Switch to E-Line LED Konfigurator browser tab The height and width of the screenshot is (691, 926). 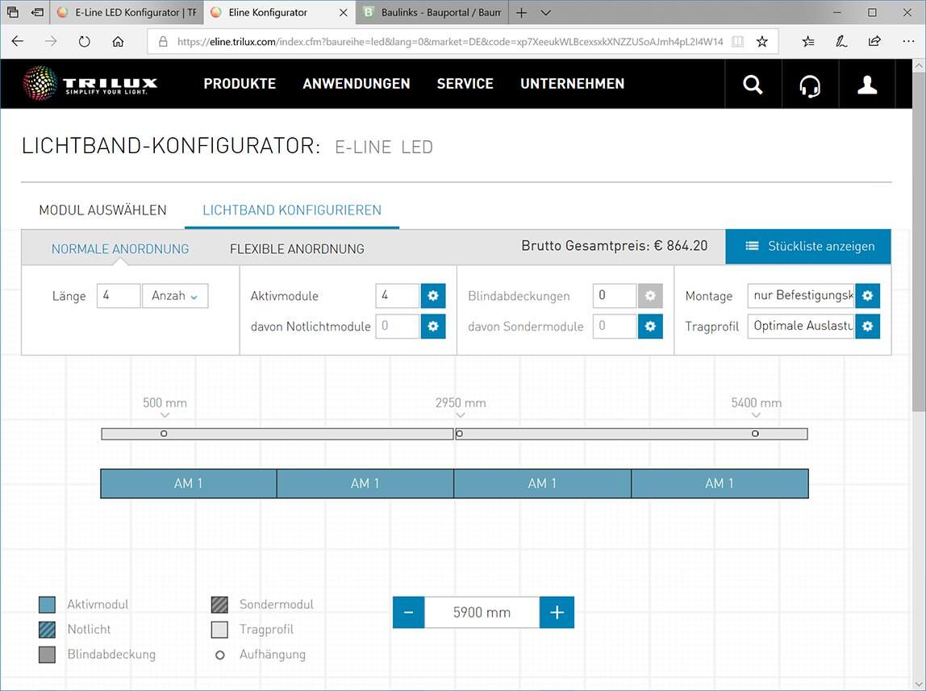coord(127,12)
